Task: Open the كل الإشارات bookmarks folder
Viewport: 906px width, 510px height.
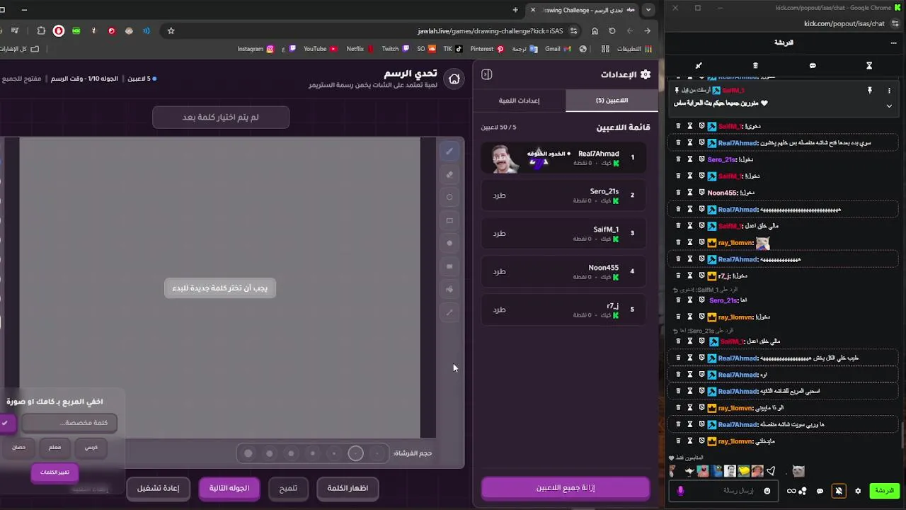Action: [x=21, y=49]
